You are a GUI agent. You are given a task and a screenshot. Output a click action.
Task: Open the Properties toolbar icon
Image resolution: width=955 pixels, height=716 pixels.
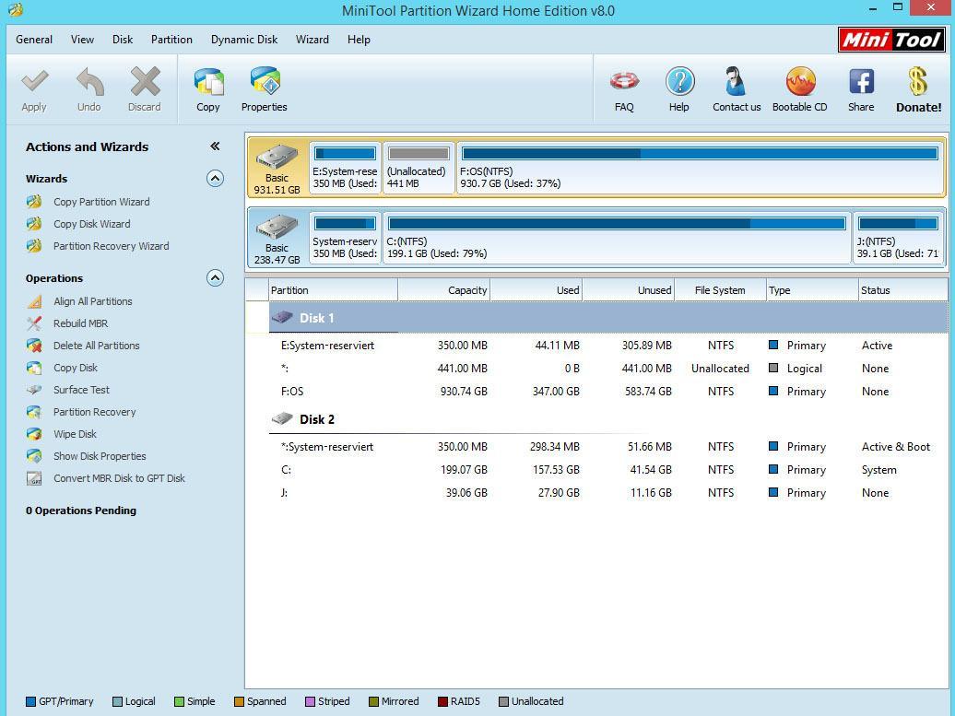(265, 82)
